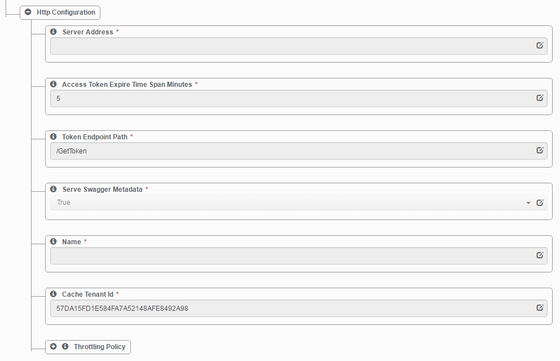560x361 pixels.
Task: Click edit icon for Token Endpoint Path
Action: pyautogui.click(x=540, y=151)
